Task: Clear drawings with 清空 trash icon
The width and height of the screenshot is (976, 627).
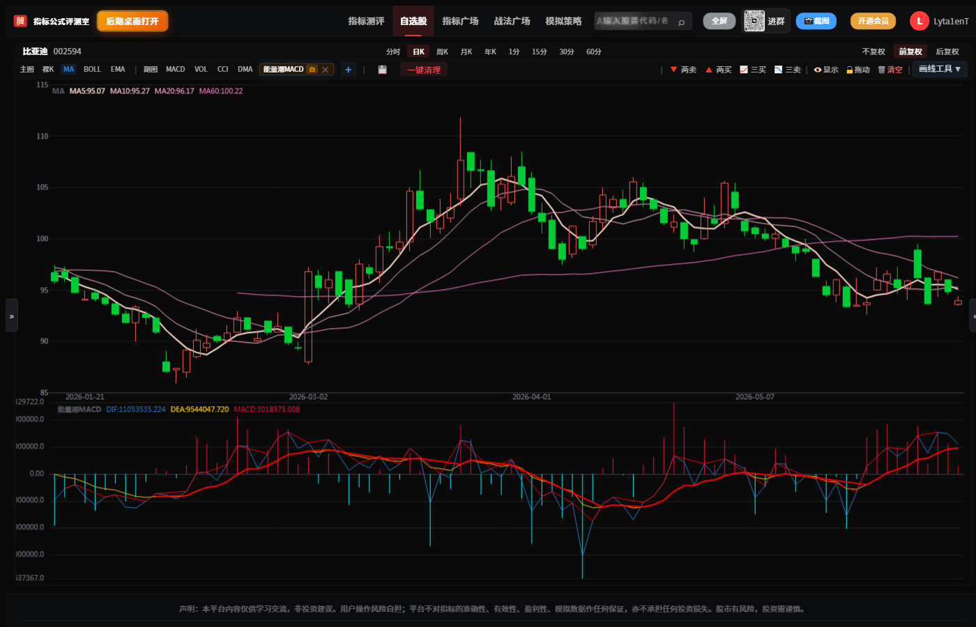Action: coord(881,70)
